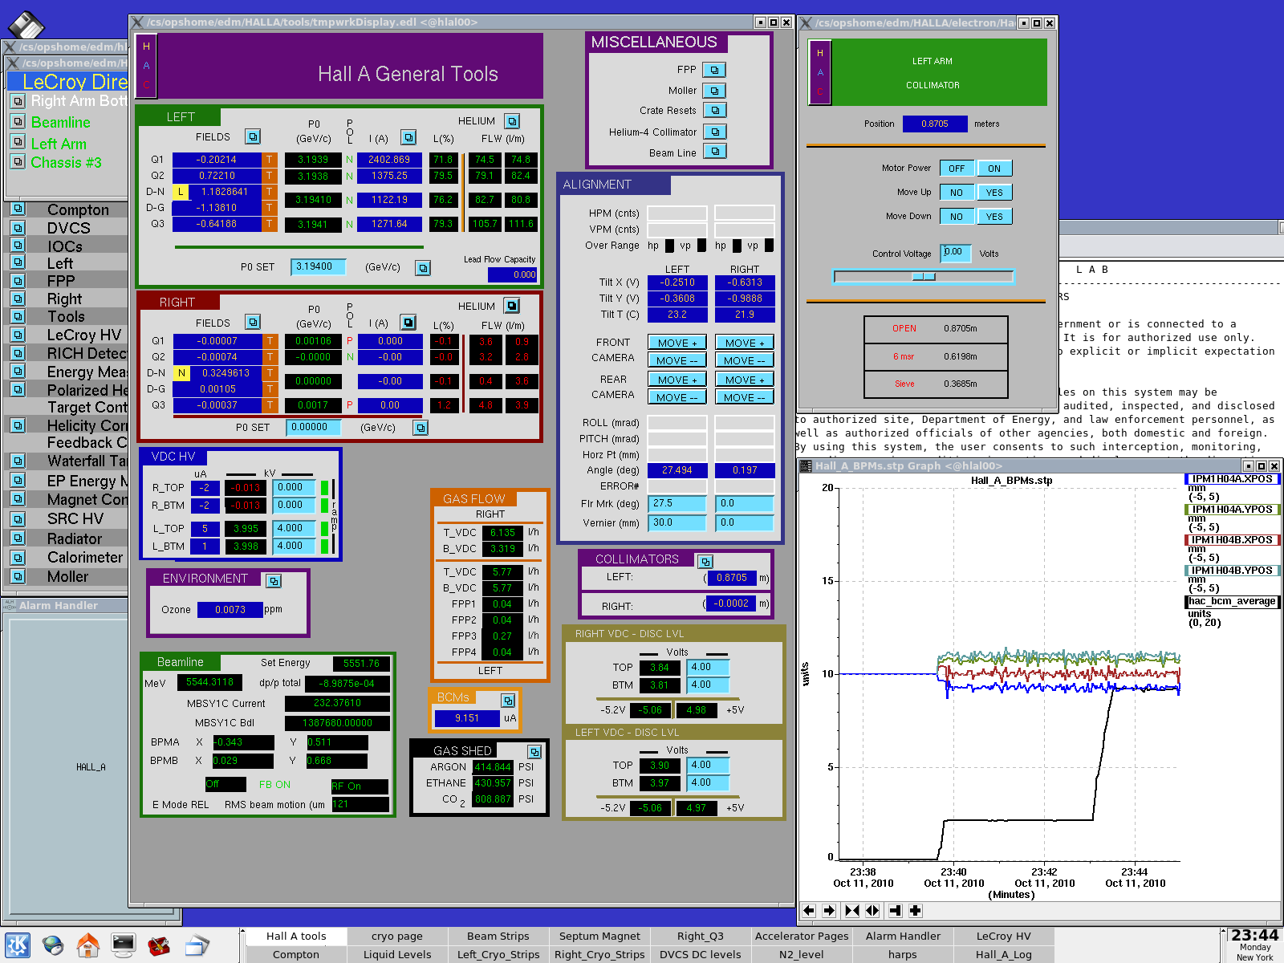Click the graph scroll-left arrow icon
The image size is (1284, 963).
coord(809,911)
